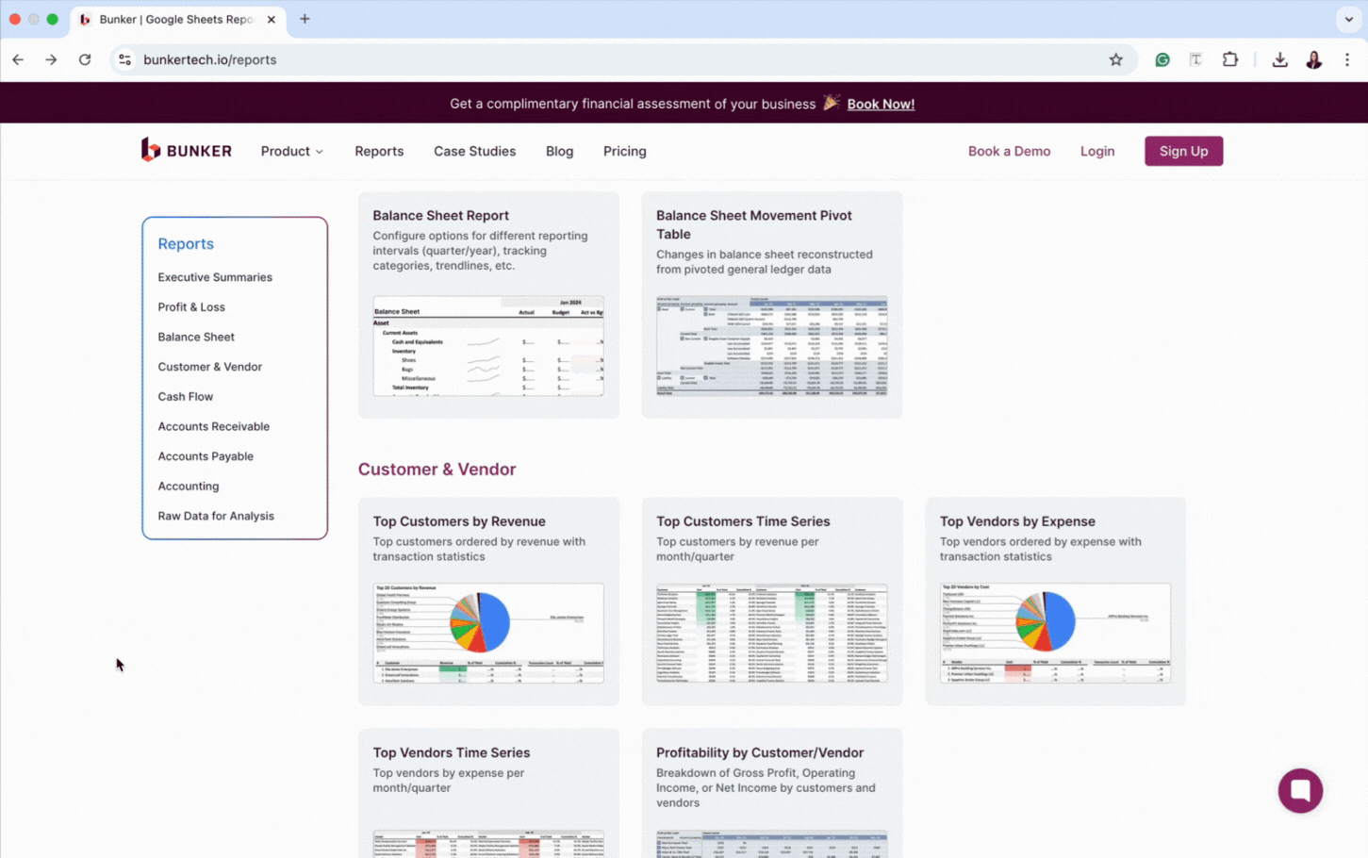This screenshot has width=1368, height=858.
Task: Open the Chrome profile avatar
Action: (1313, 59)
